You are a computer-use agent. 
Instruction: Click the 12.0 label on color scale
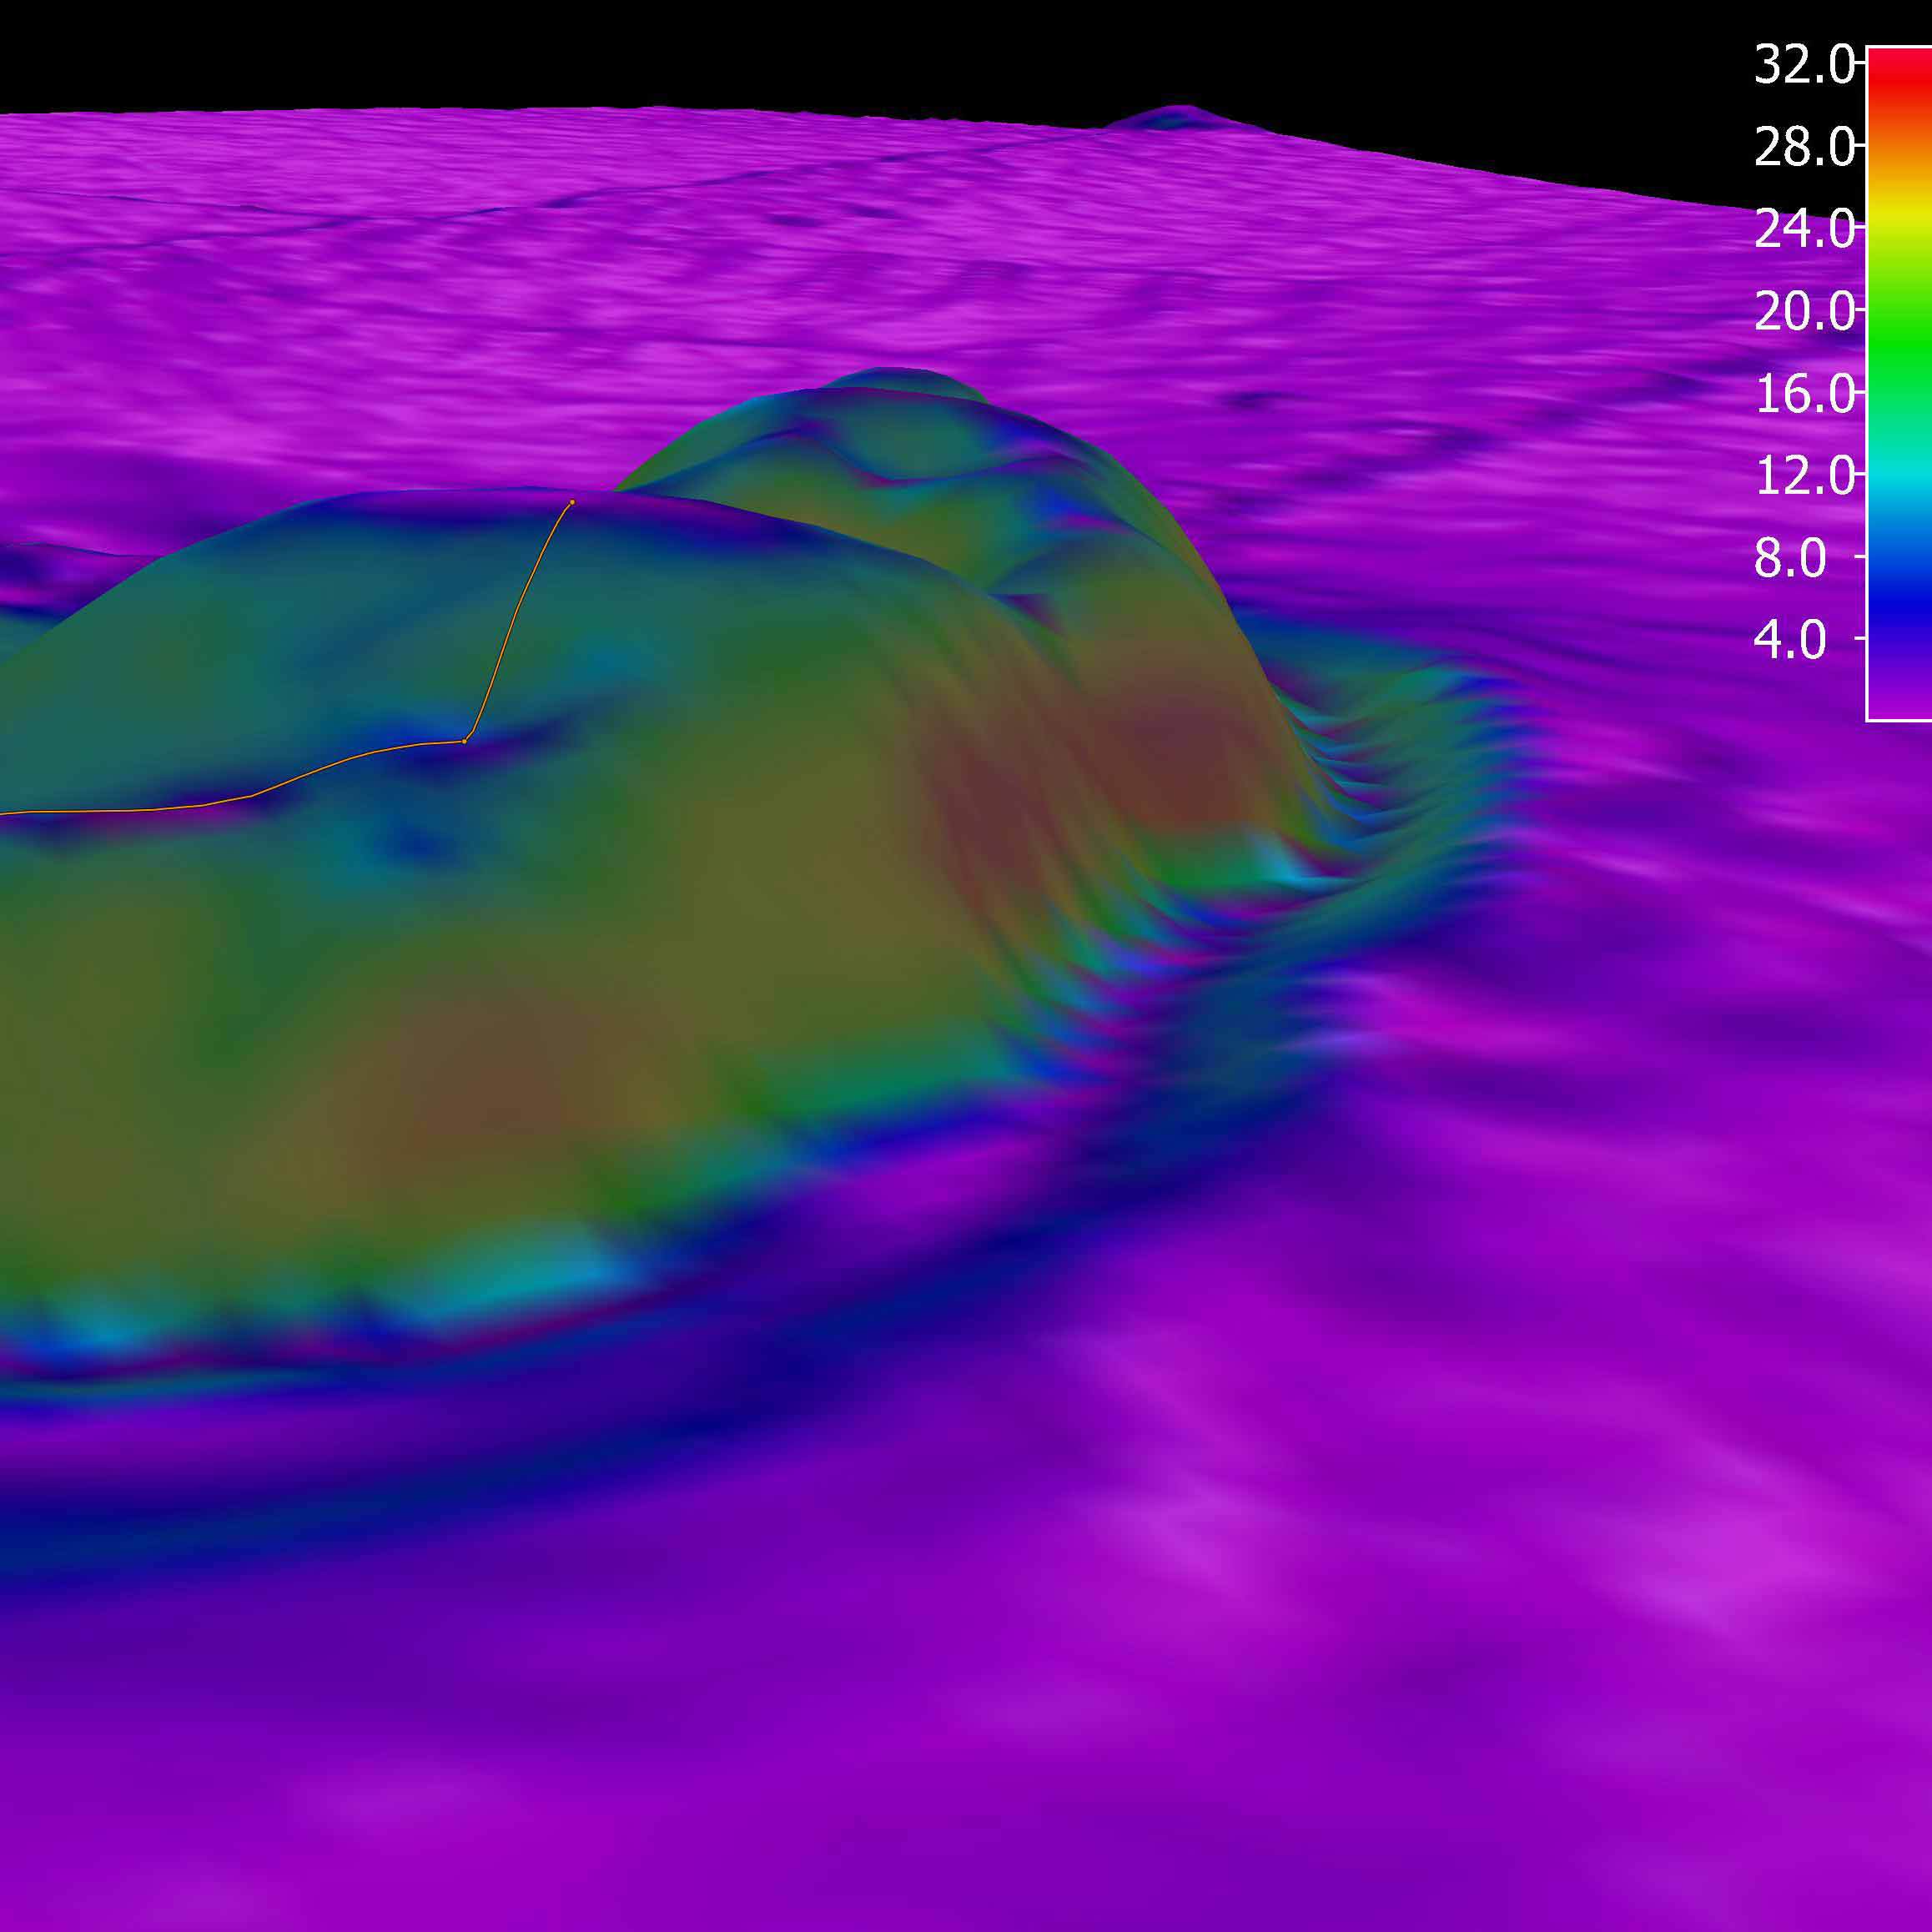1804,476
